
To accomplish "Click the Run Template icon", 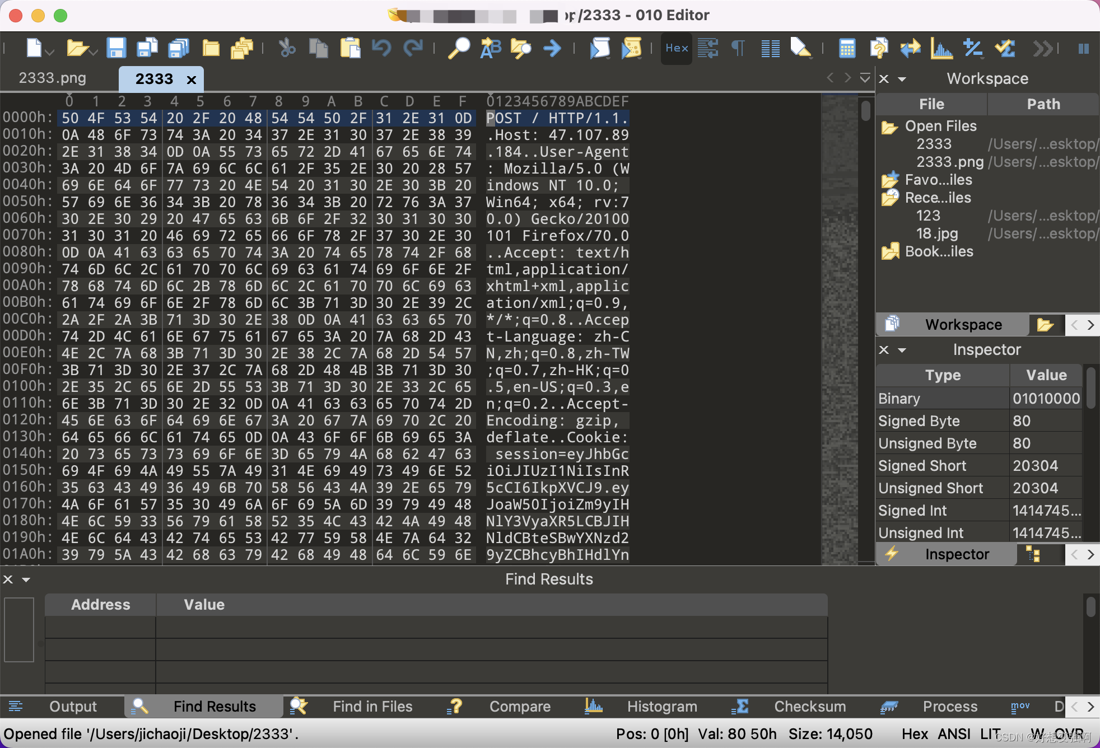I will coord(631,49).
